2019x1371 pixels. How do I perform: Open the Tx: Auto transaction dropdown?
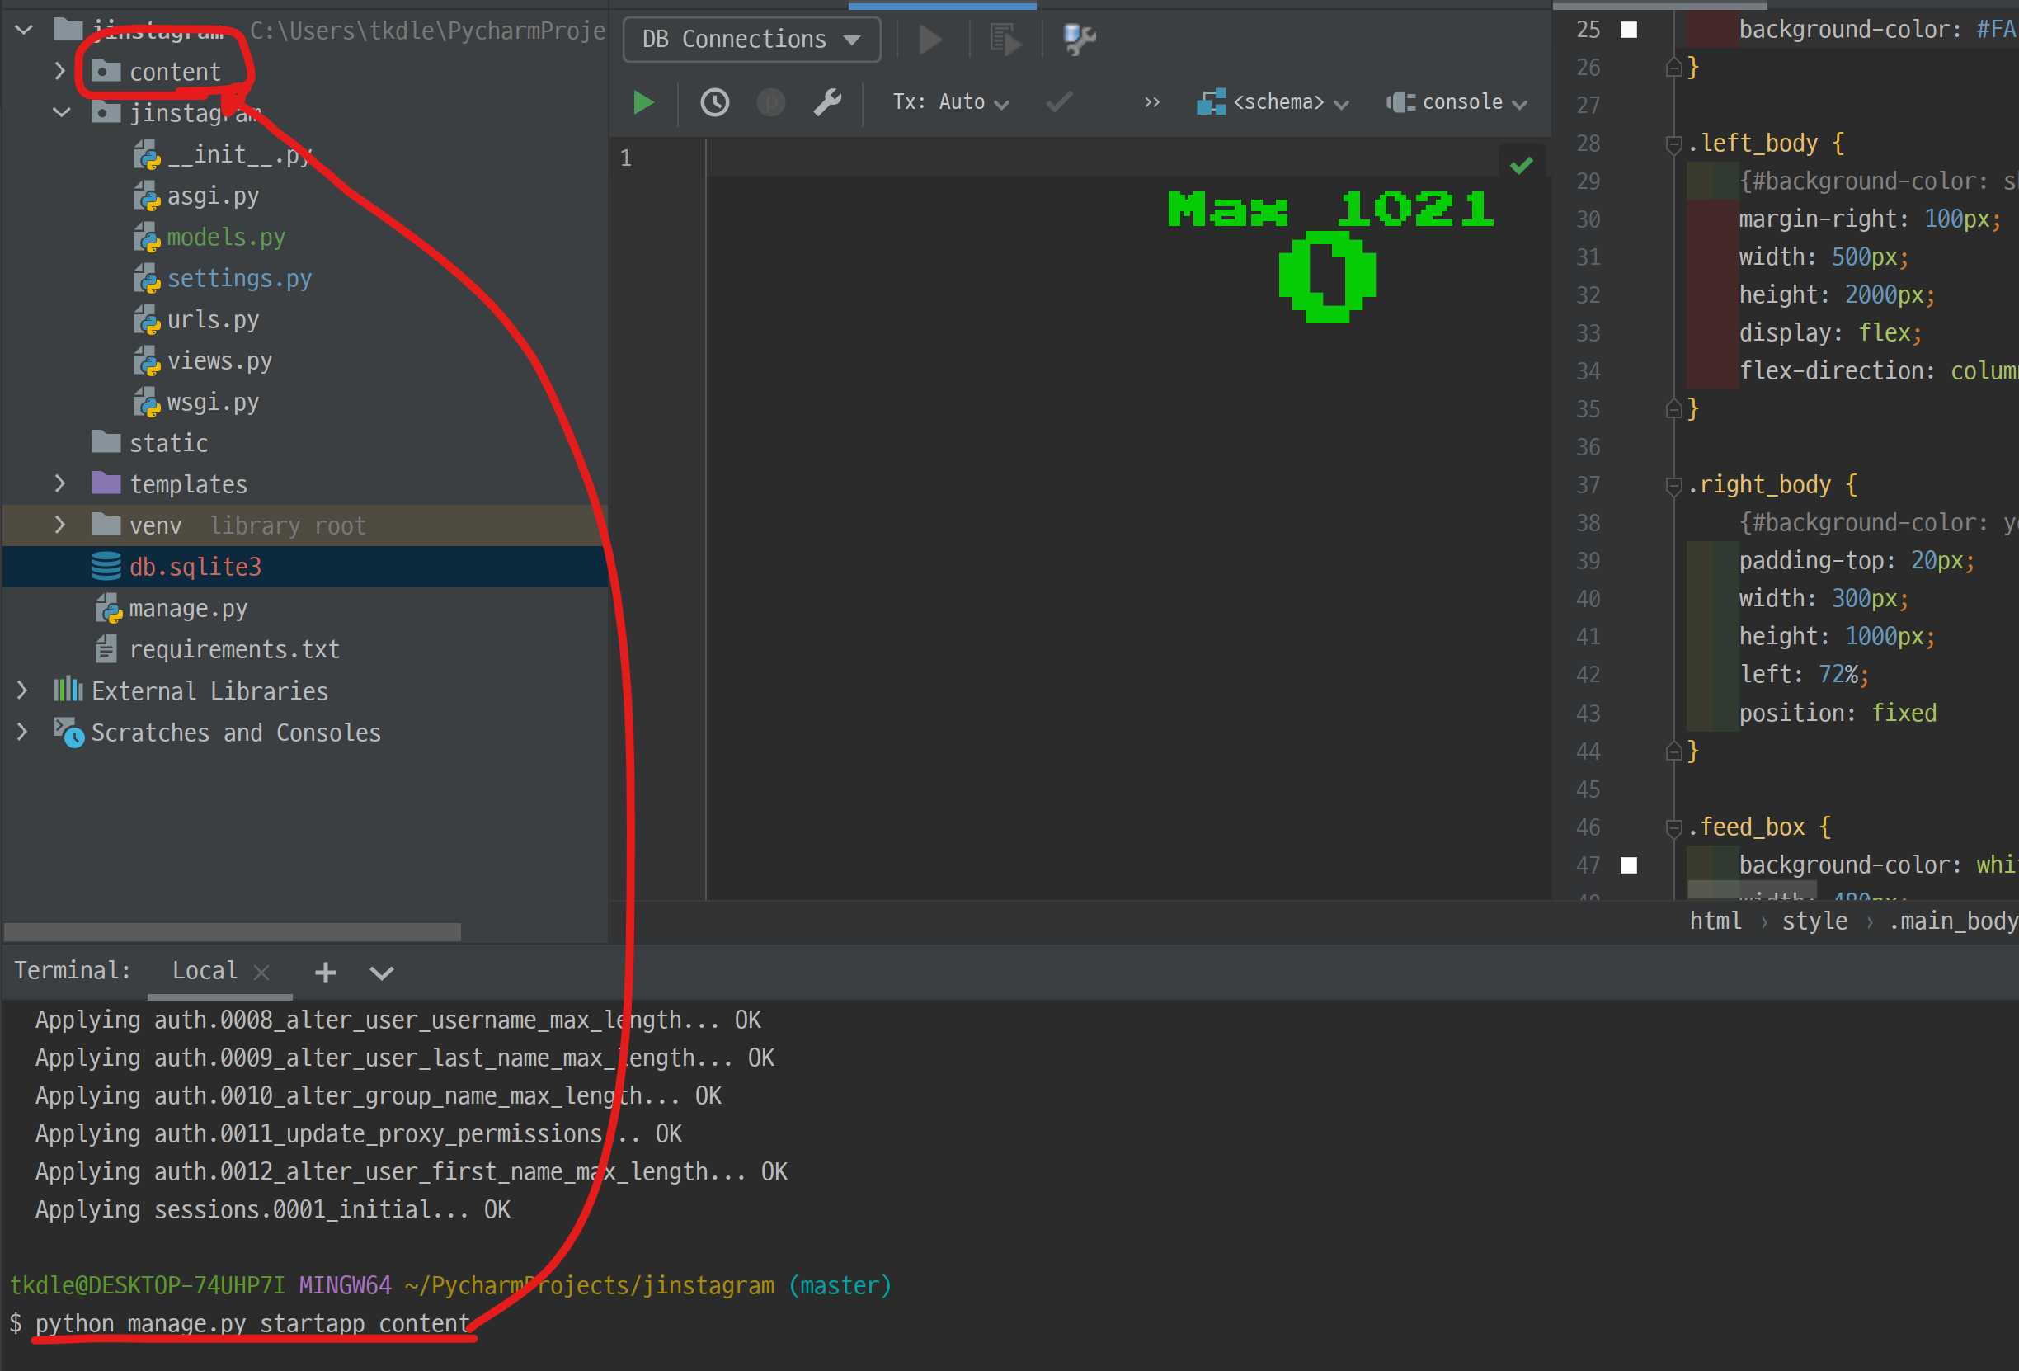(950, 102)
